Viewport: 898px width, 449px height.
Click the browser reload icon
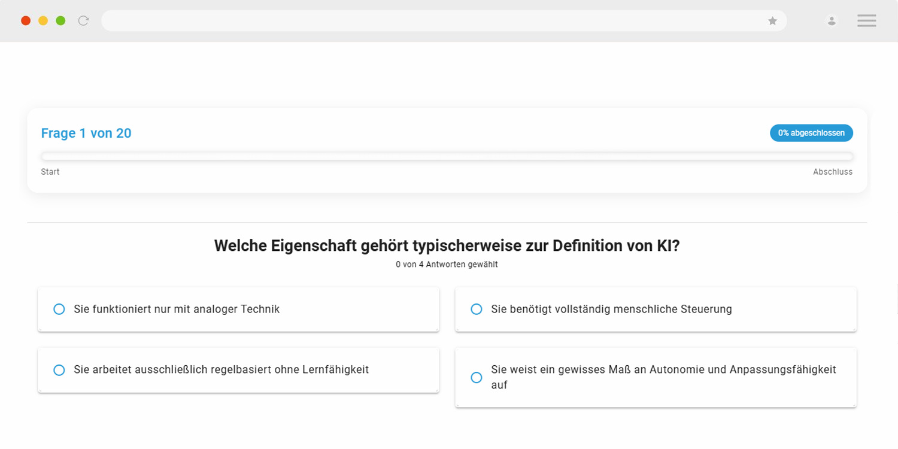coord(84,21)
